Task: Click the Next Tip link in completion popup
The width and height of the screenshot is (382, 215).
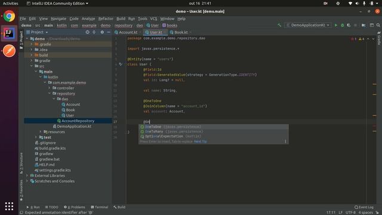Action: tap(201, 142)
